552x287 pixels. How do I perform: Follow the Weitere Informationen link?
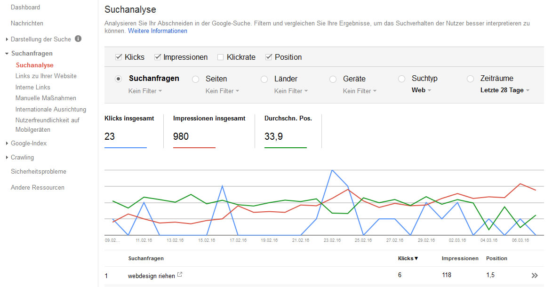click(x=158, y=31)
